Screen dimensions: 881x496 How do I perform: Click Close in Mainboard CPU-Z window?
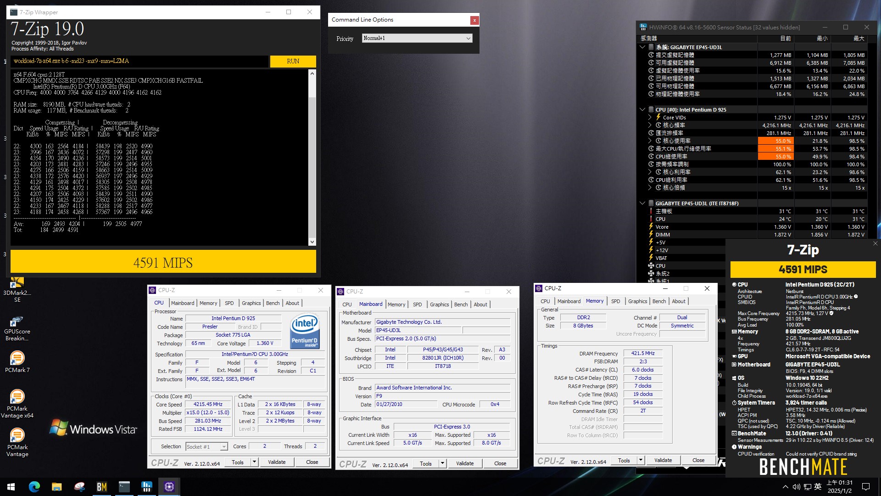pos(500,463)
